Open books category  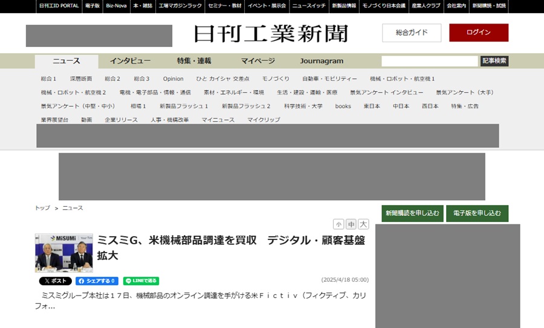(343, 106)
